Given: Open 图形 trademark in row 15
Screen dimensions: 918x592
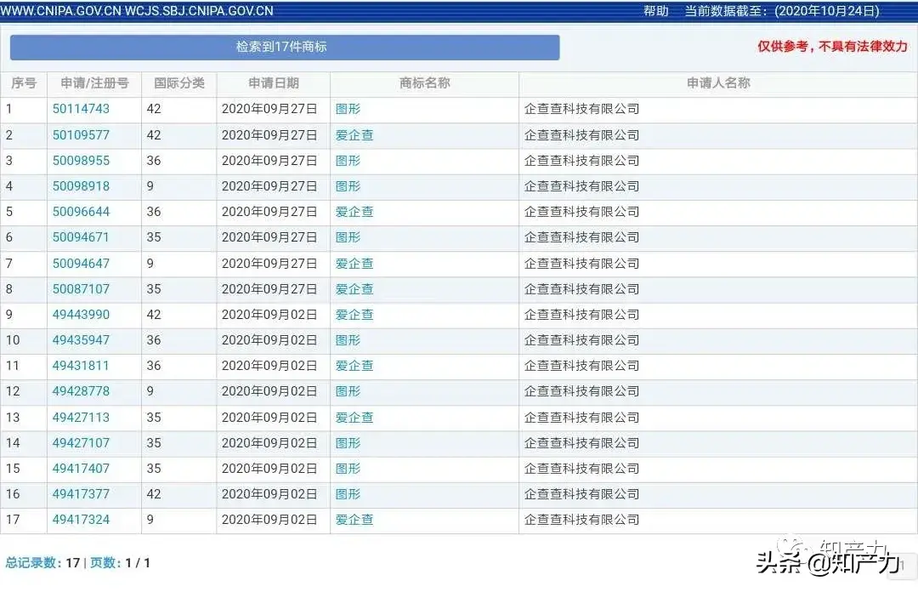Looking at the screenshot, I should click(x=348, y=469).
